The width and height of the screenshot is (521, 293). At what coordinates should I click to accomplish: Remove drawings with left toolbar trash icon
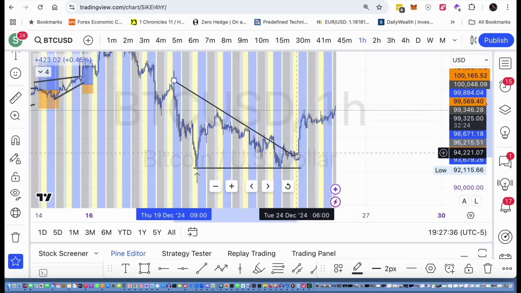coord(15,237)
